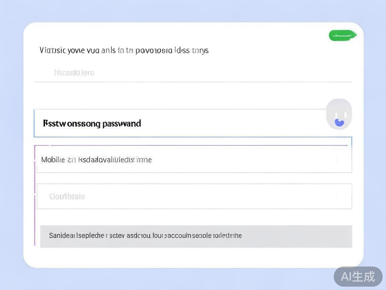Viewport: 386px width, 290px height.
Task: Click the gray rounded icon with blue smile
Action: 339,114
